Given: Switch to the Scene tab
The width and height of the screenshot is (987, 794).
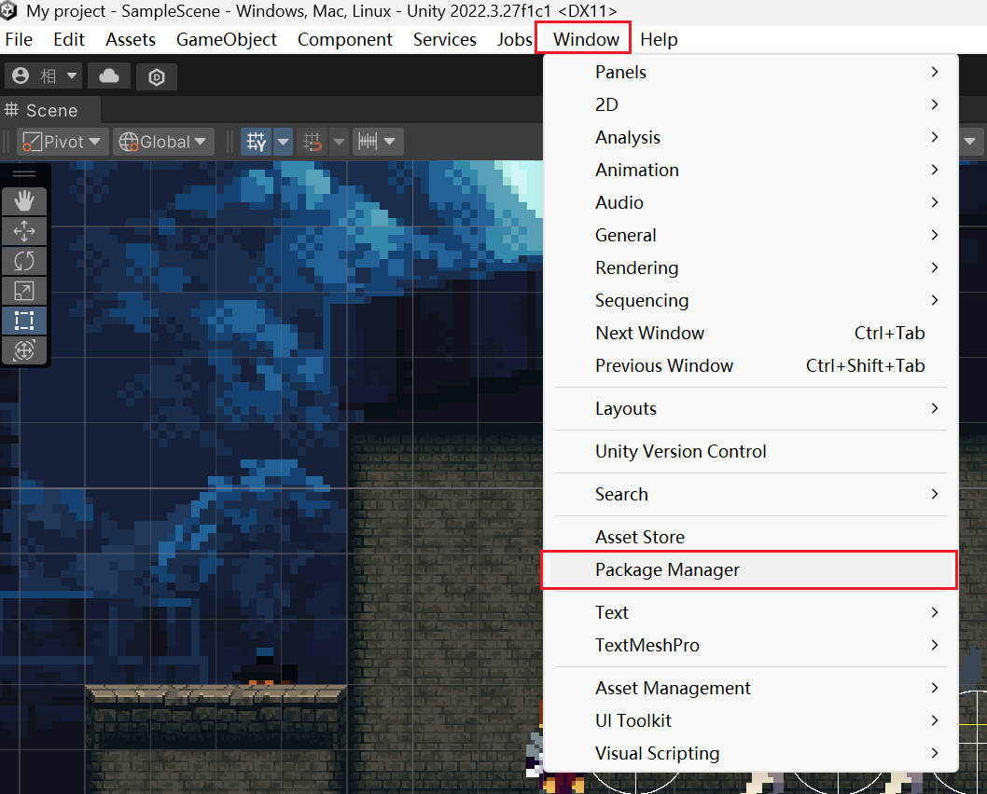Looking at the screenshot, I should tap(49, 110).
